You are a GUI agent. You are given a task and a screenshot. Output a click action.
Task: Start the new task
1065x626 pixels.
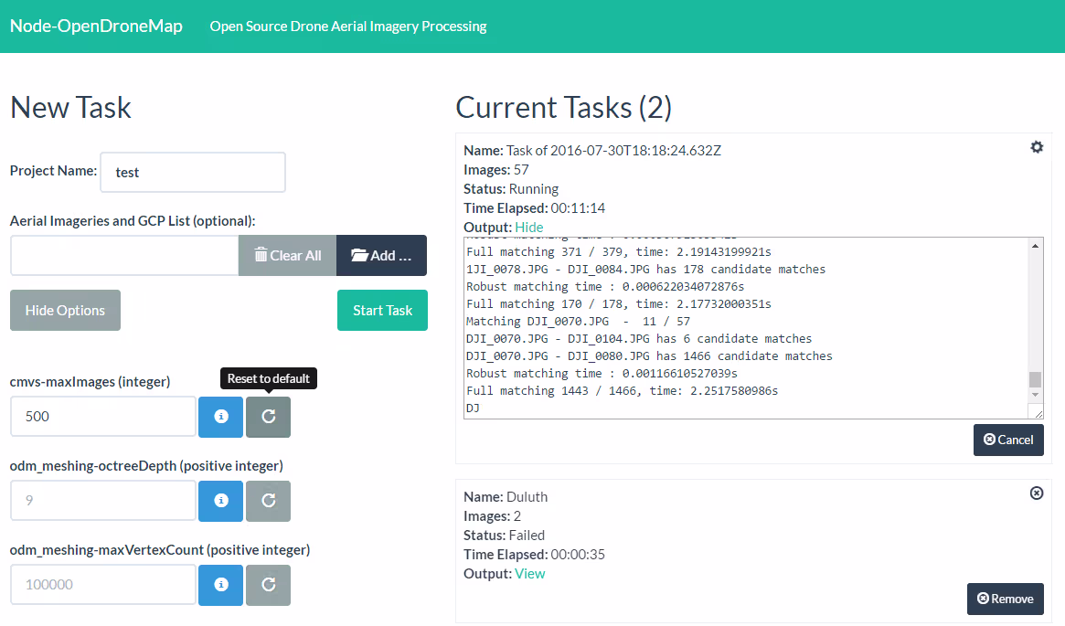point(382,311)
